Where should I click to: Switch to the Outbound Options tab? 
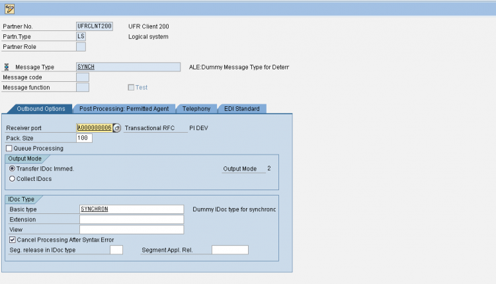pyautogui.click(x=41, y=109)
